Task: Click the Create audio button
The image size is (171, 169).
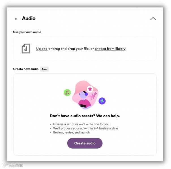Action: click(85, 143)
